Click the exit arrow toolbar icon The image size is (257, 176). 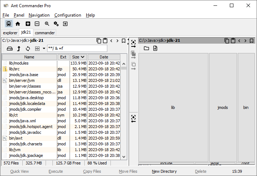(x=65, y=24)
